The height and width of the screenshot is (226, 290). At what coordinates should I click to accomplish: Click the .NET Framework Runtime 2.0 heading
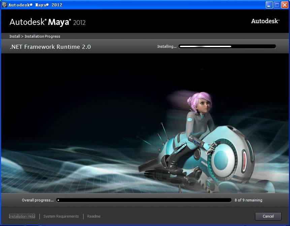click(50, 47)
